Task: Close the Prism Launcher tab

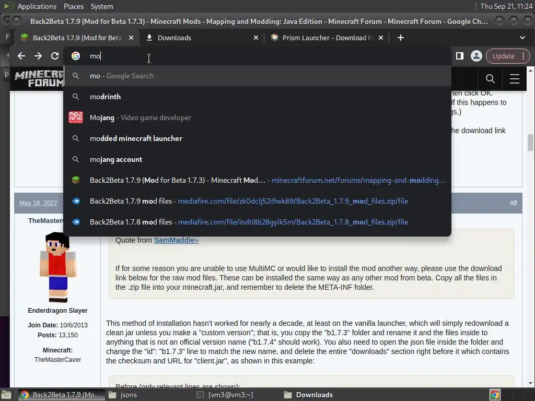Action: click(381, 38)
